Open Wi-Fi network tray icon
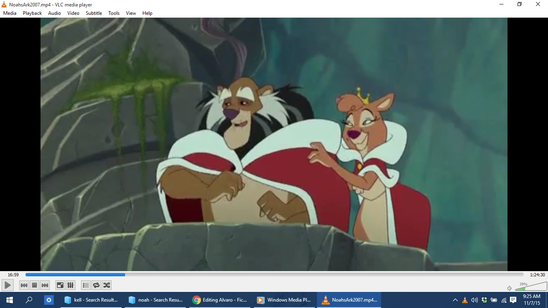This screenshot has height=308, width=548. coord(504,300)
